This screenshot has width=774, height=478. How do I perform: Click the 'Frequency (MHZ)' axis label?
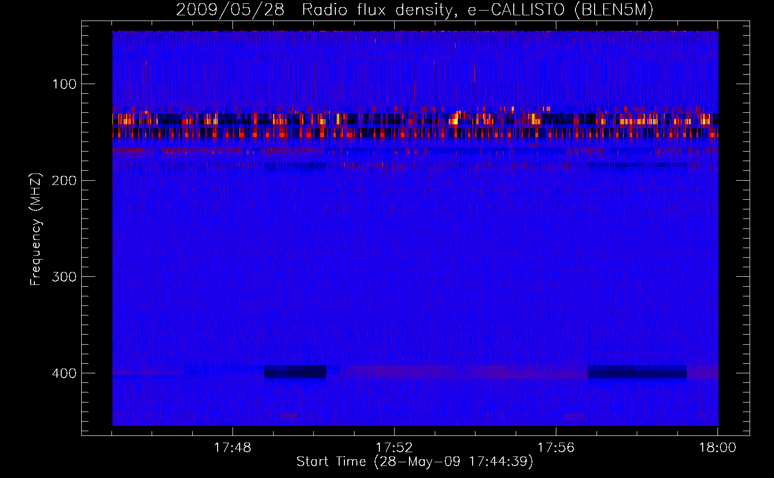click(x=36, y=229)
